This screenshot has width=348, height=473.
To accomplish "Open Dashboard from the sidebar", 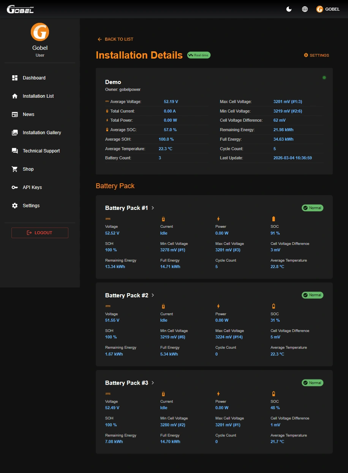I will click(x=34, y=78).
